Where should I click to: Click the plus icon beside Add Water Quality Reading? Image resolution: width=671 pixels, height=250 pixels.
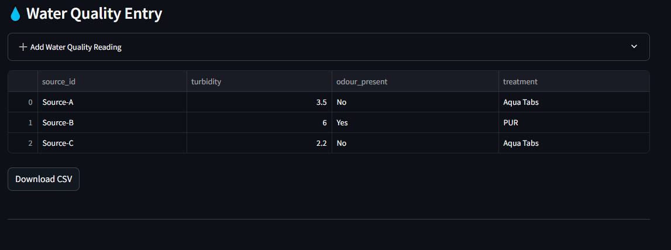[x=23, y=47]
